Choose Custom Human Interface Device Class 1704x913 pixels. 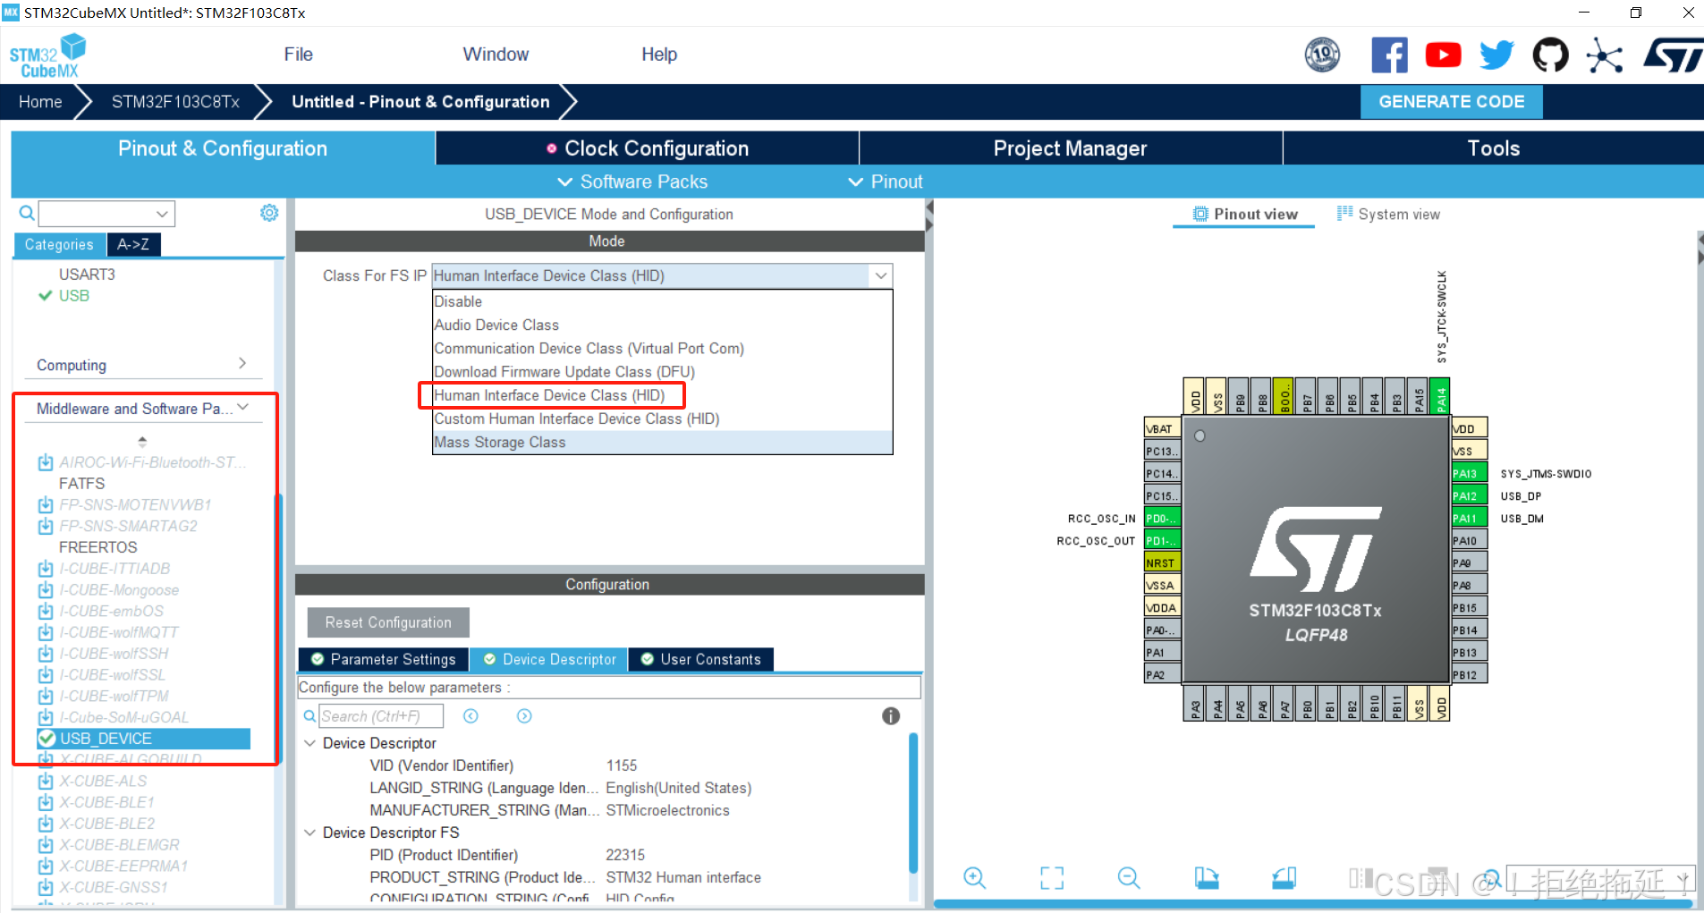[x=662, y=418]
